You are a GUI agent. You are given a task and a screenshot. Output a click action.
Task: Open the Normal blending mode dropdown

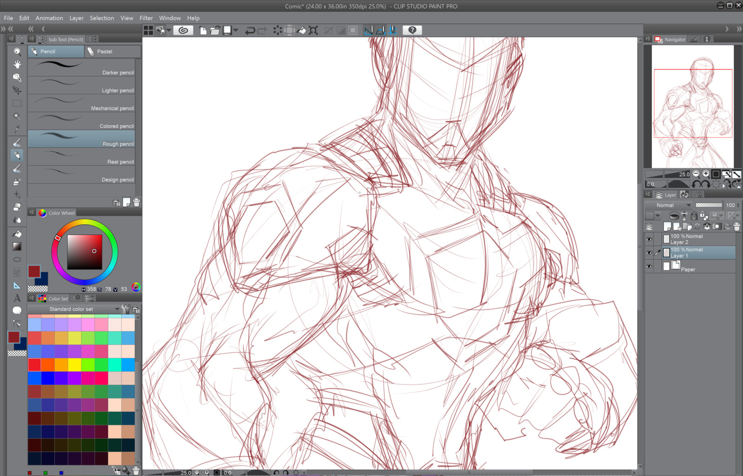(669, 205)
